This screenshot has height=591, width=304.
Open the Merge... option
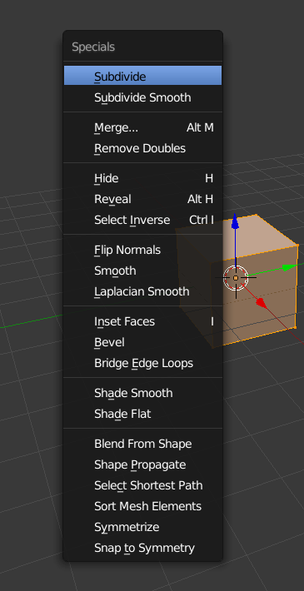[142, 128]
